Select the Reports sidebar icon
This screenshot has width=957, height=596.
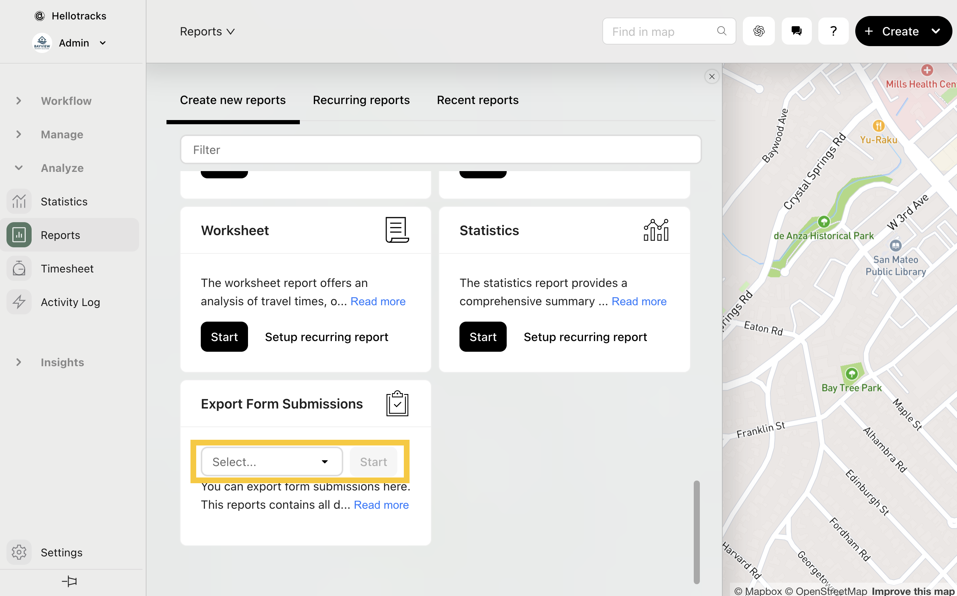pyautogui.click(x=19, y=235)
